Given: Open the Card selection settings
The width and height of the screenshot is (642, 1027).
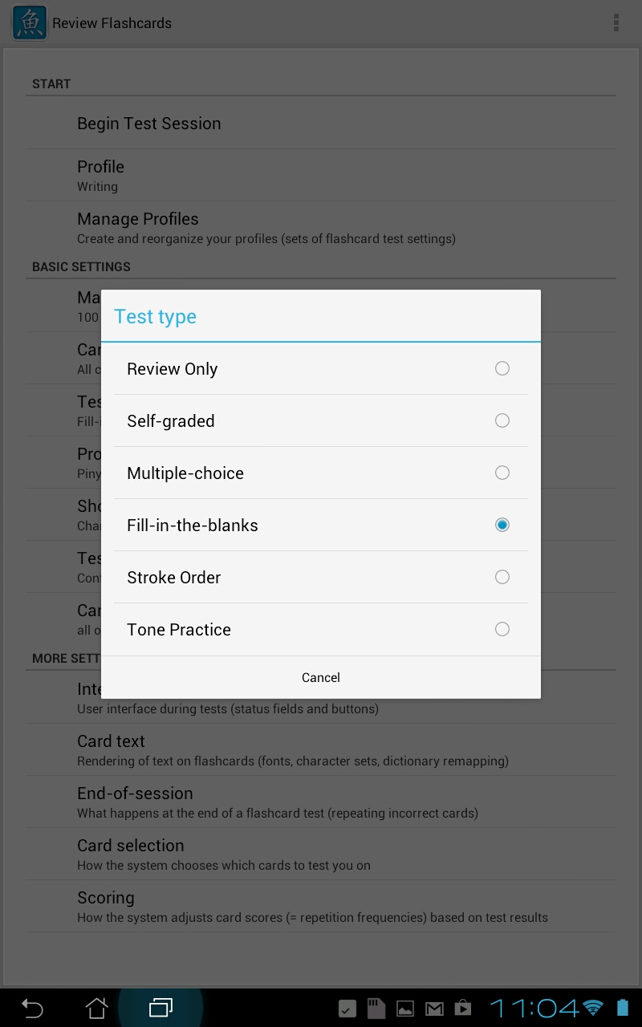Looking at the screenshot, I should [x=321, y=854].
